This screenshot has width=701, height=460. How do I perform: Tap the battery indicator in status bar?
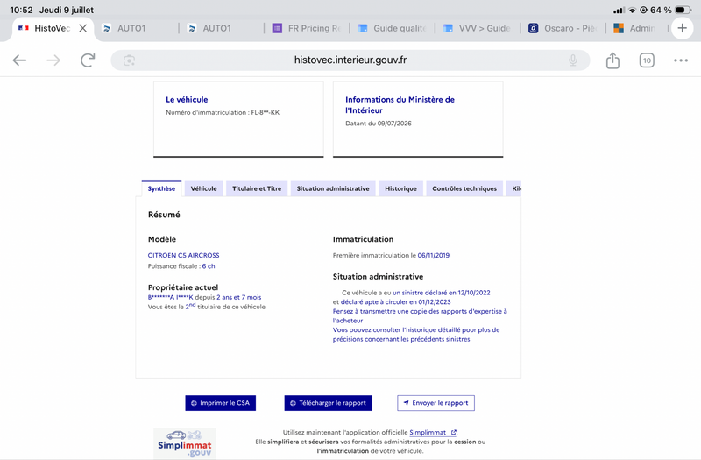(x=683, y=10)
